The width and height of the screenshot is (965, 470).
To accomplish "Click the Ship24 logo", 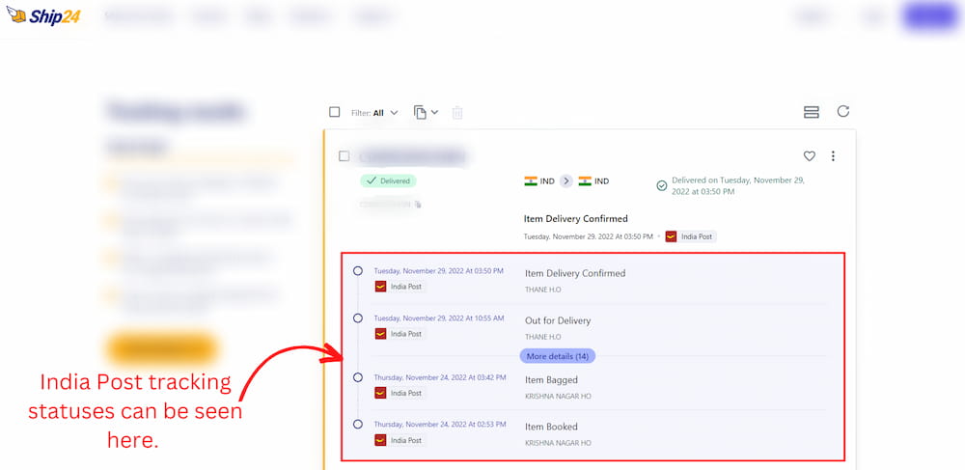I will pyautogui.click(x=42, y=15).
